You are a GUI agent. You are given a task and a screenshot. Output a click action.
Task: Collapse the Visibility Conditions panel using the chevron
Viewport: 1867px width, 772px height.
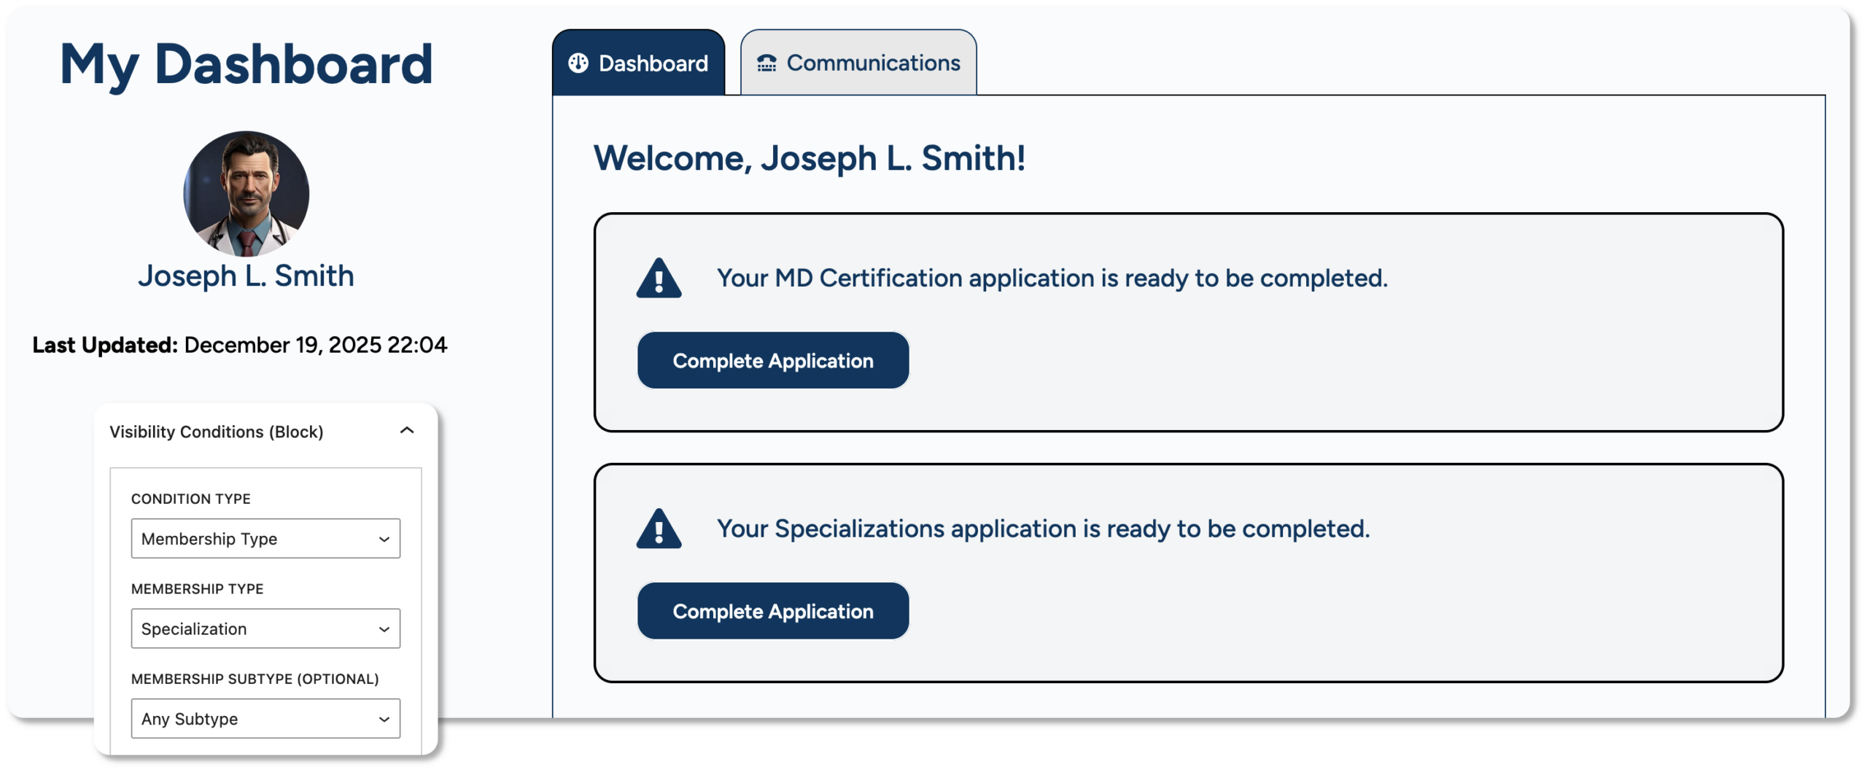click(x=407, y=431)
